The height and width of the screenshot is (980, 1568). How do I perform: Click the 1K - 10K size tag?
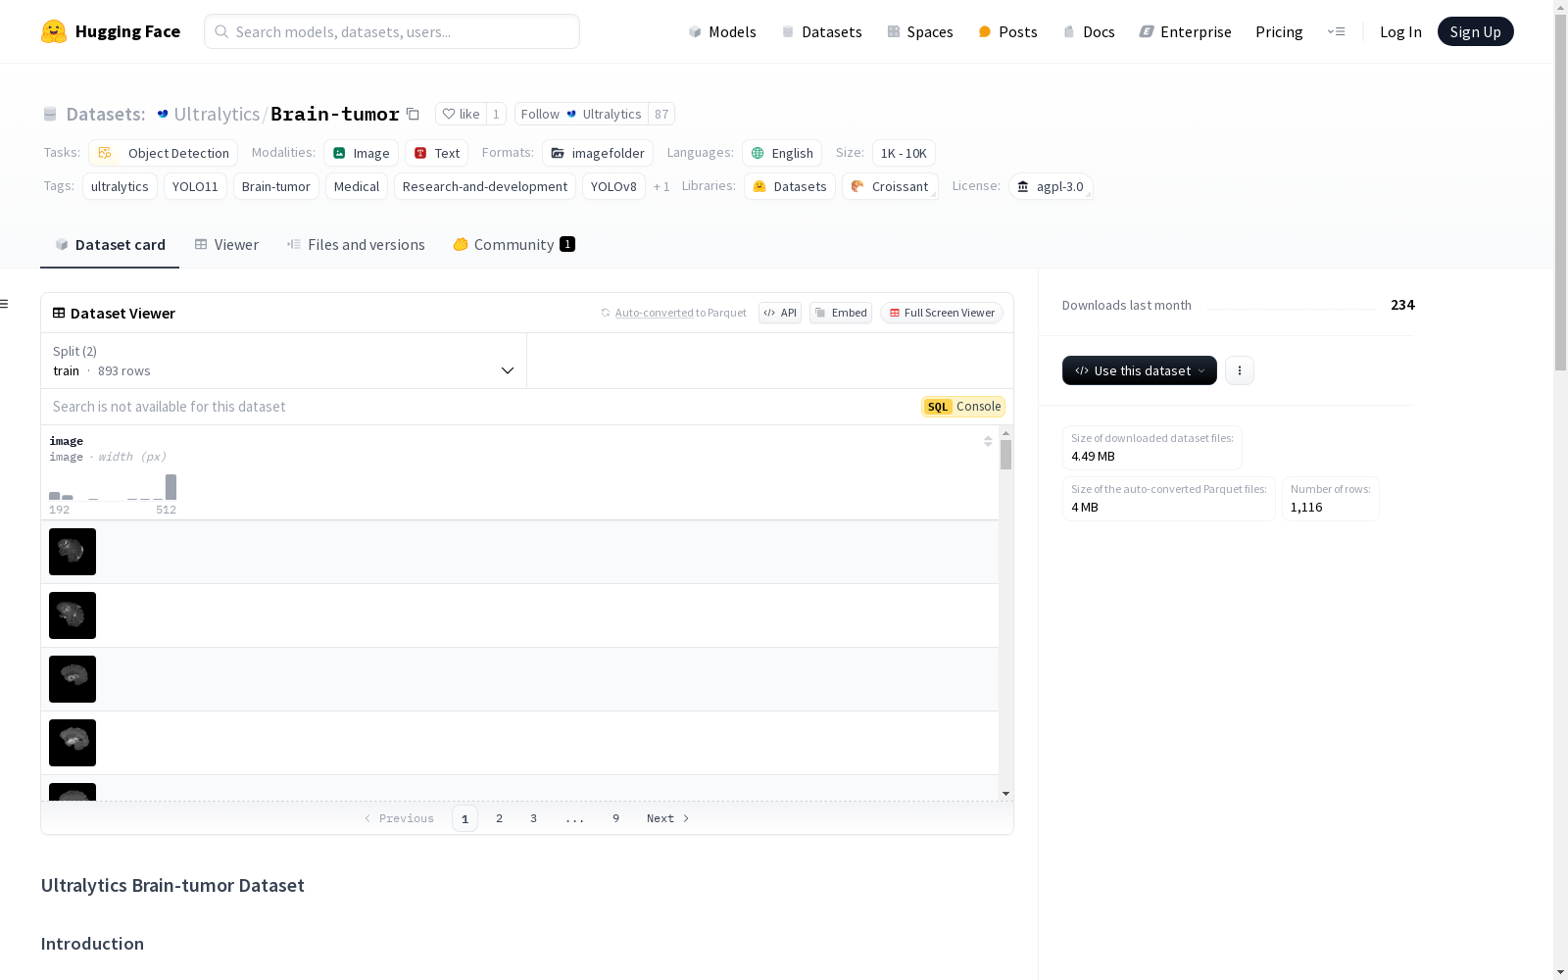904,153
